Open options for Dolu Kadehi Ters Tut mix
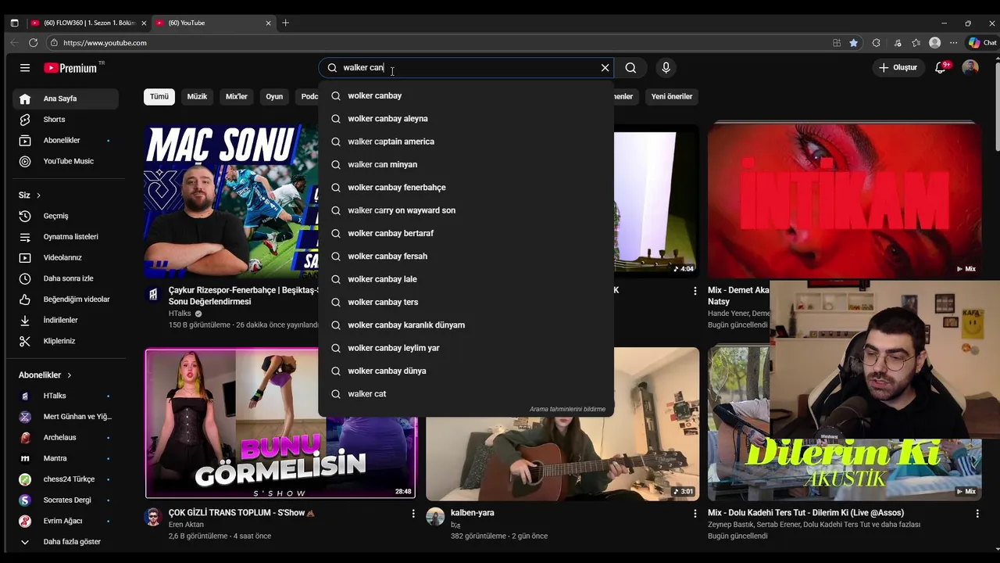 pos(977,514)
